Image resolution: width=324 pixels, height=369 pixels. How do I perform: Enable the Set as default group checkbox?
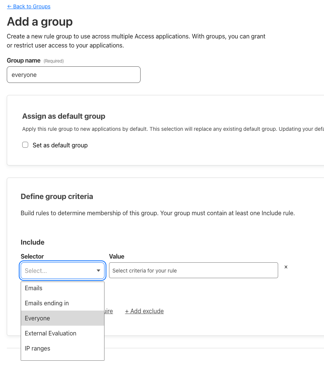tap(25, 145)
